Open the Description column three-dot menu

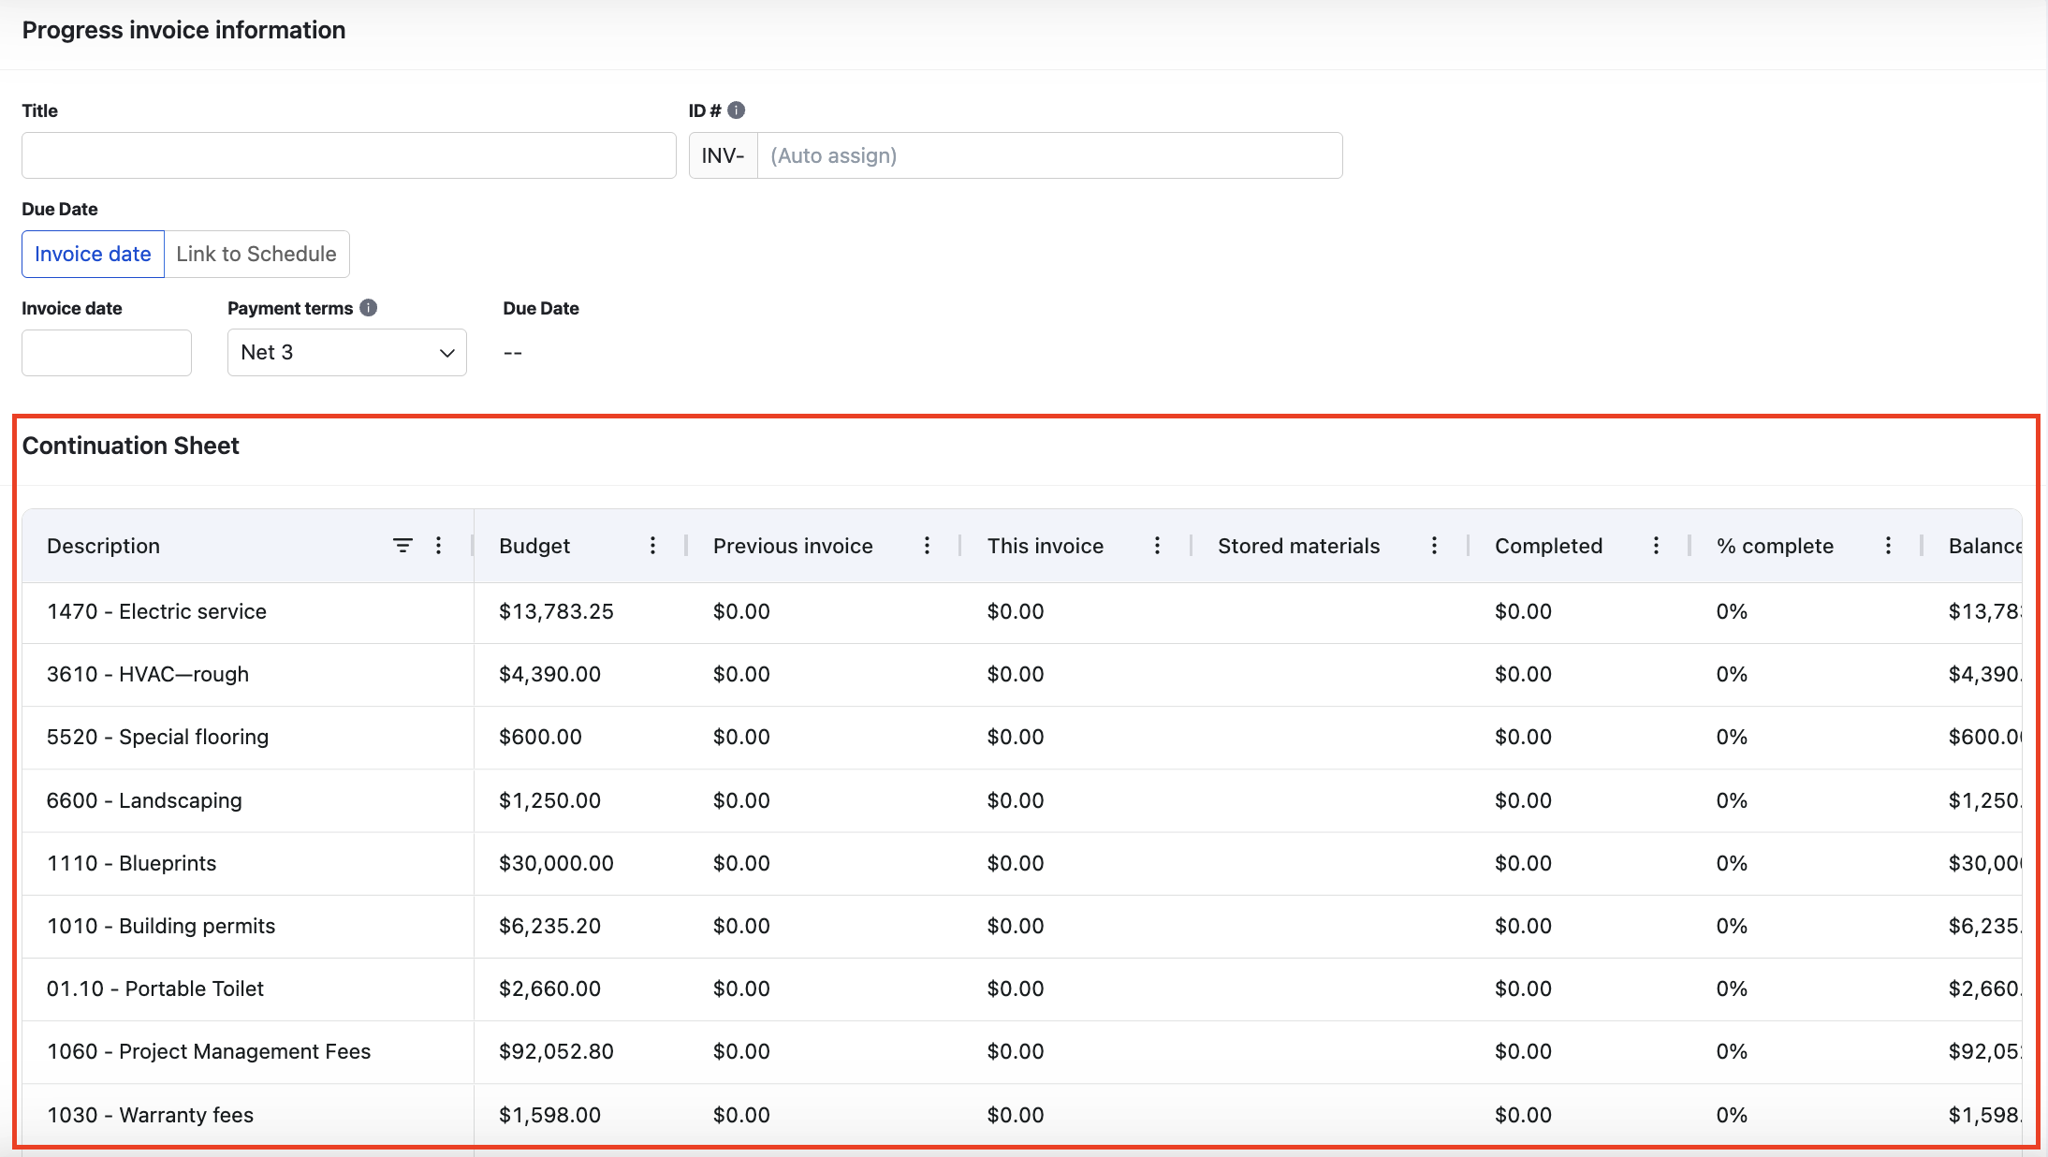(x=438, y=546)
